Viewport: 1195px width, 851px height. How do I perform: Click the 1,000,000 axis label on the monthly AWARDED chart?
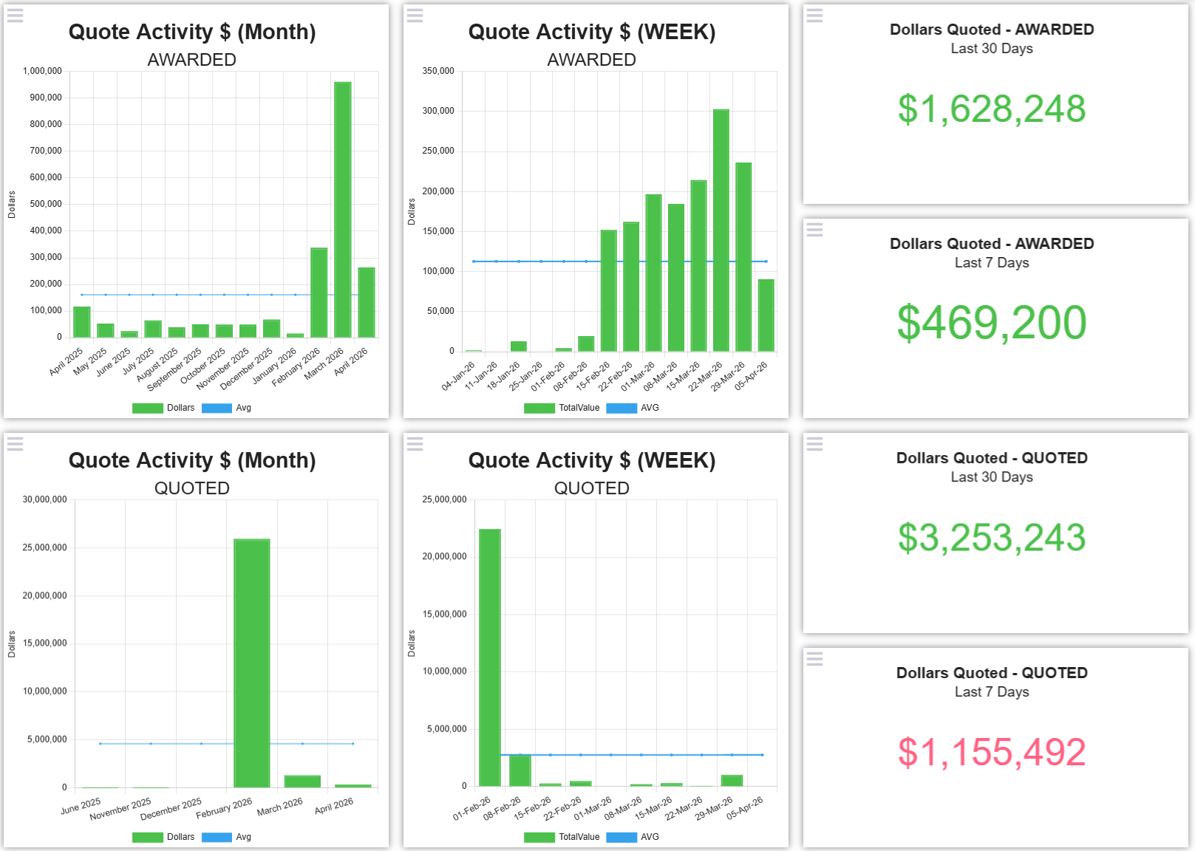point(43,71)
